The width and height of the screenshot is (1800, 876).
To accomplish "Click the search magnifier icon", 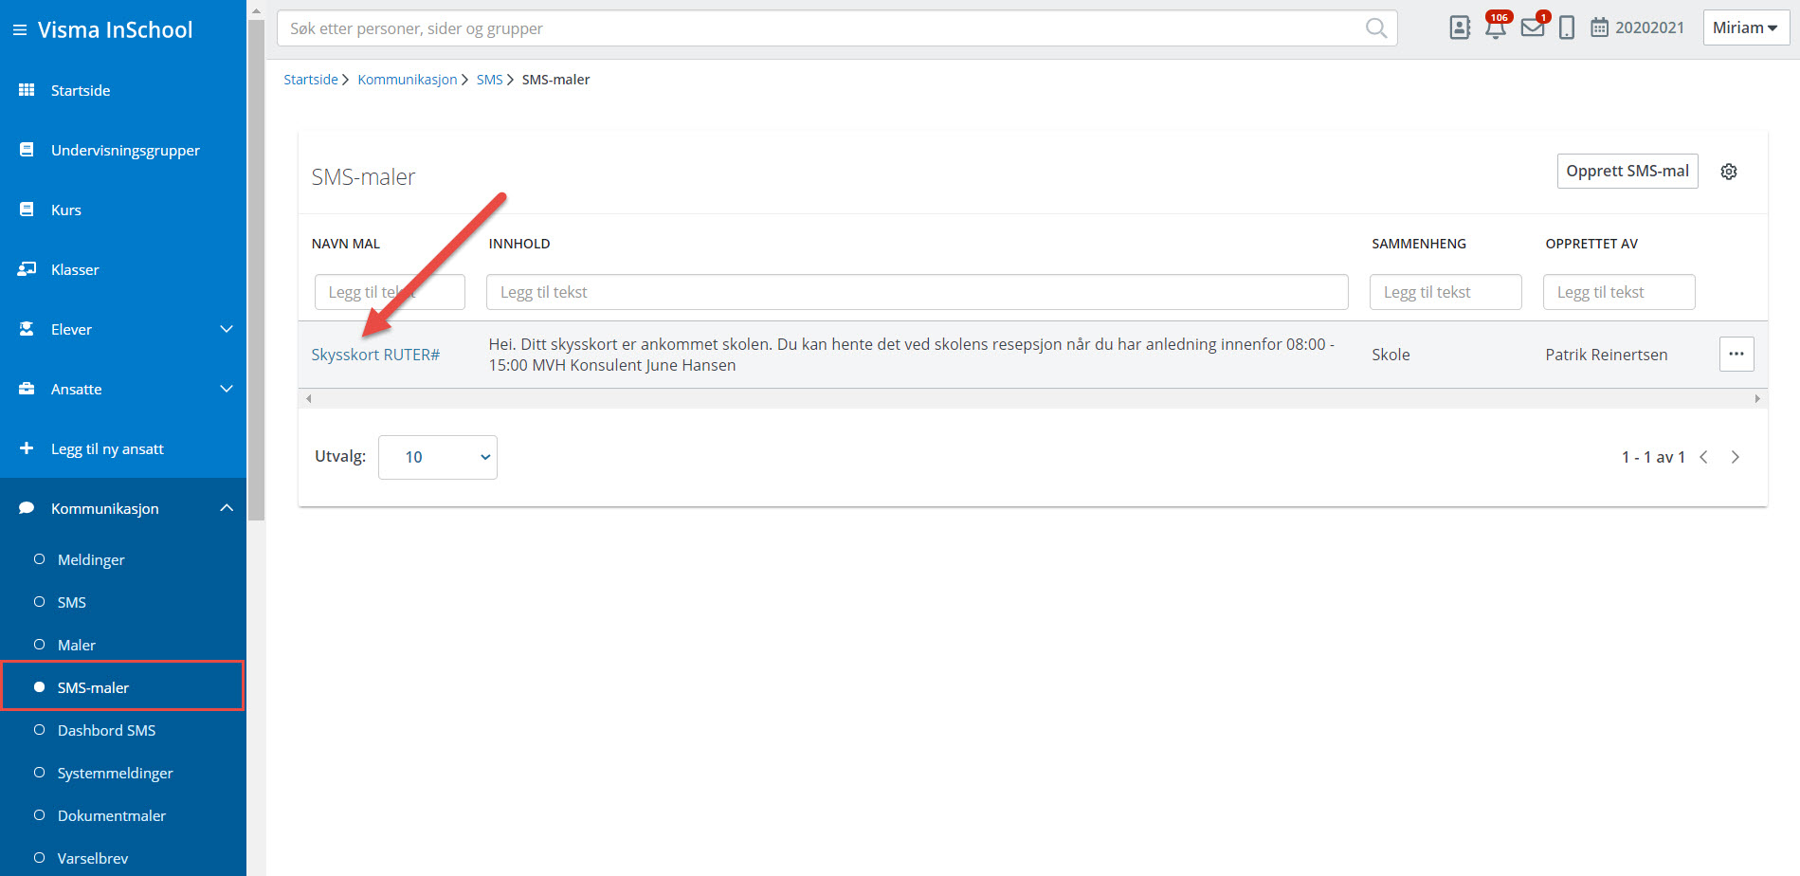I will point(1375,28).
